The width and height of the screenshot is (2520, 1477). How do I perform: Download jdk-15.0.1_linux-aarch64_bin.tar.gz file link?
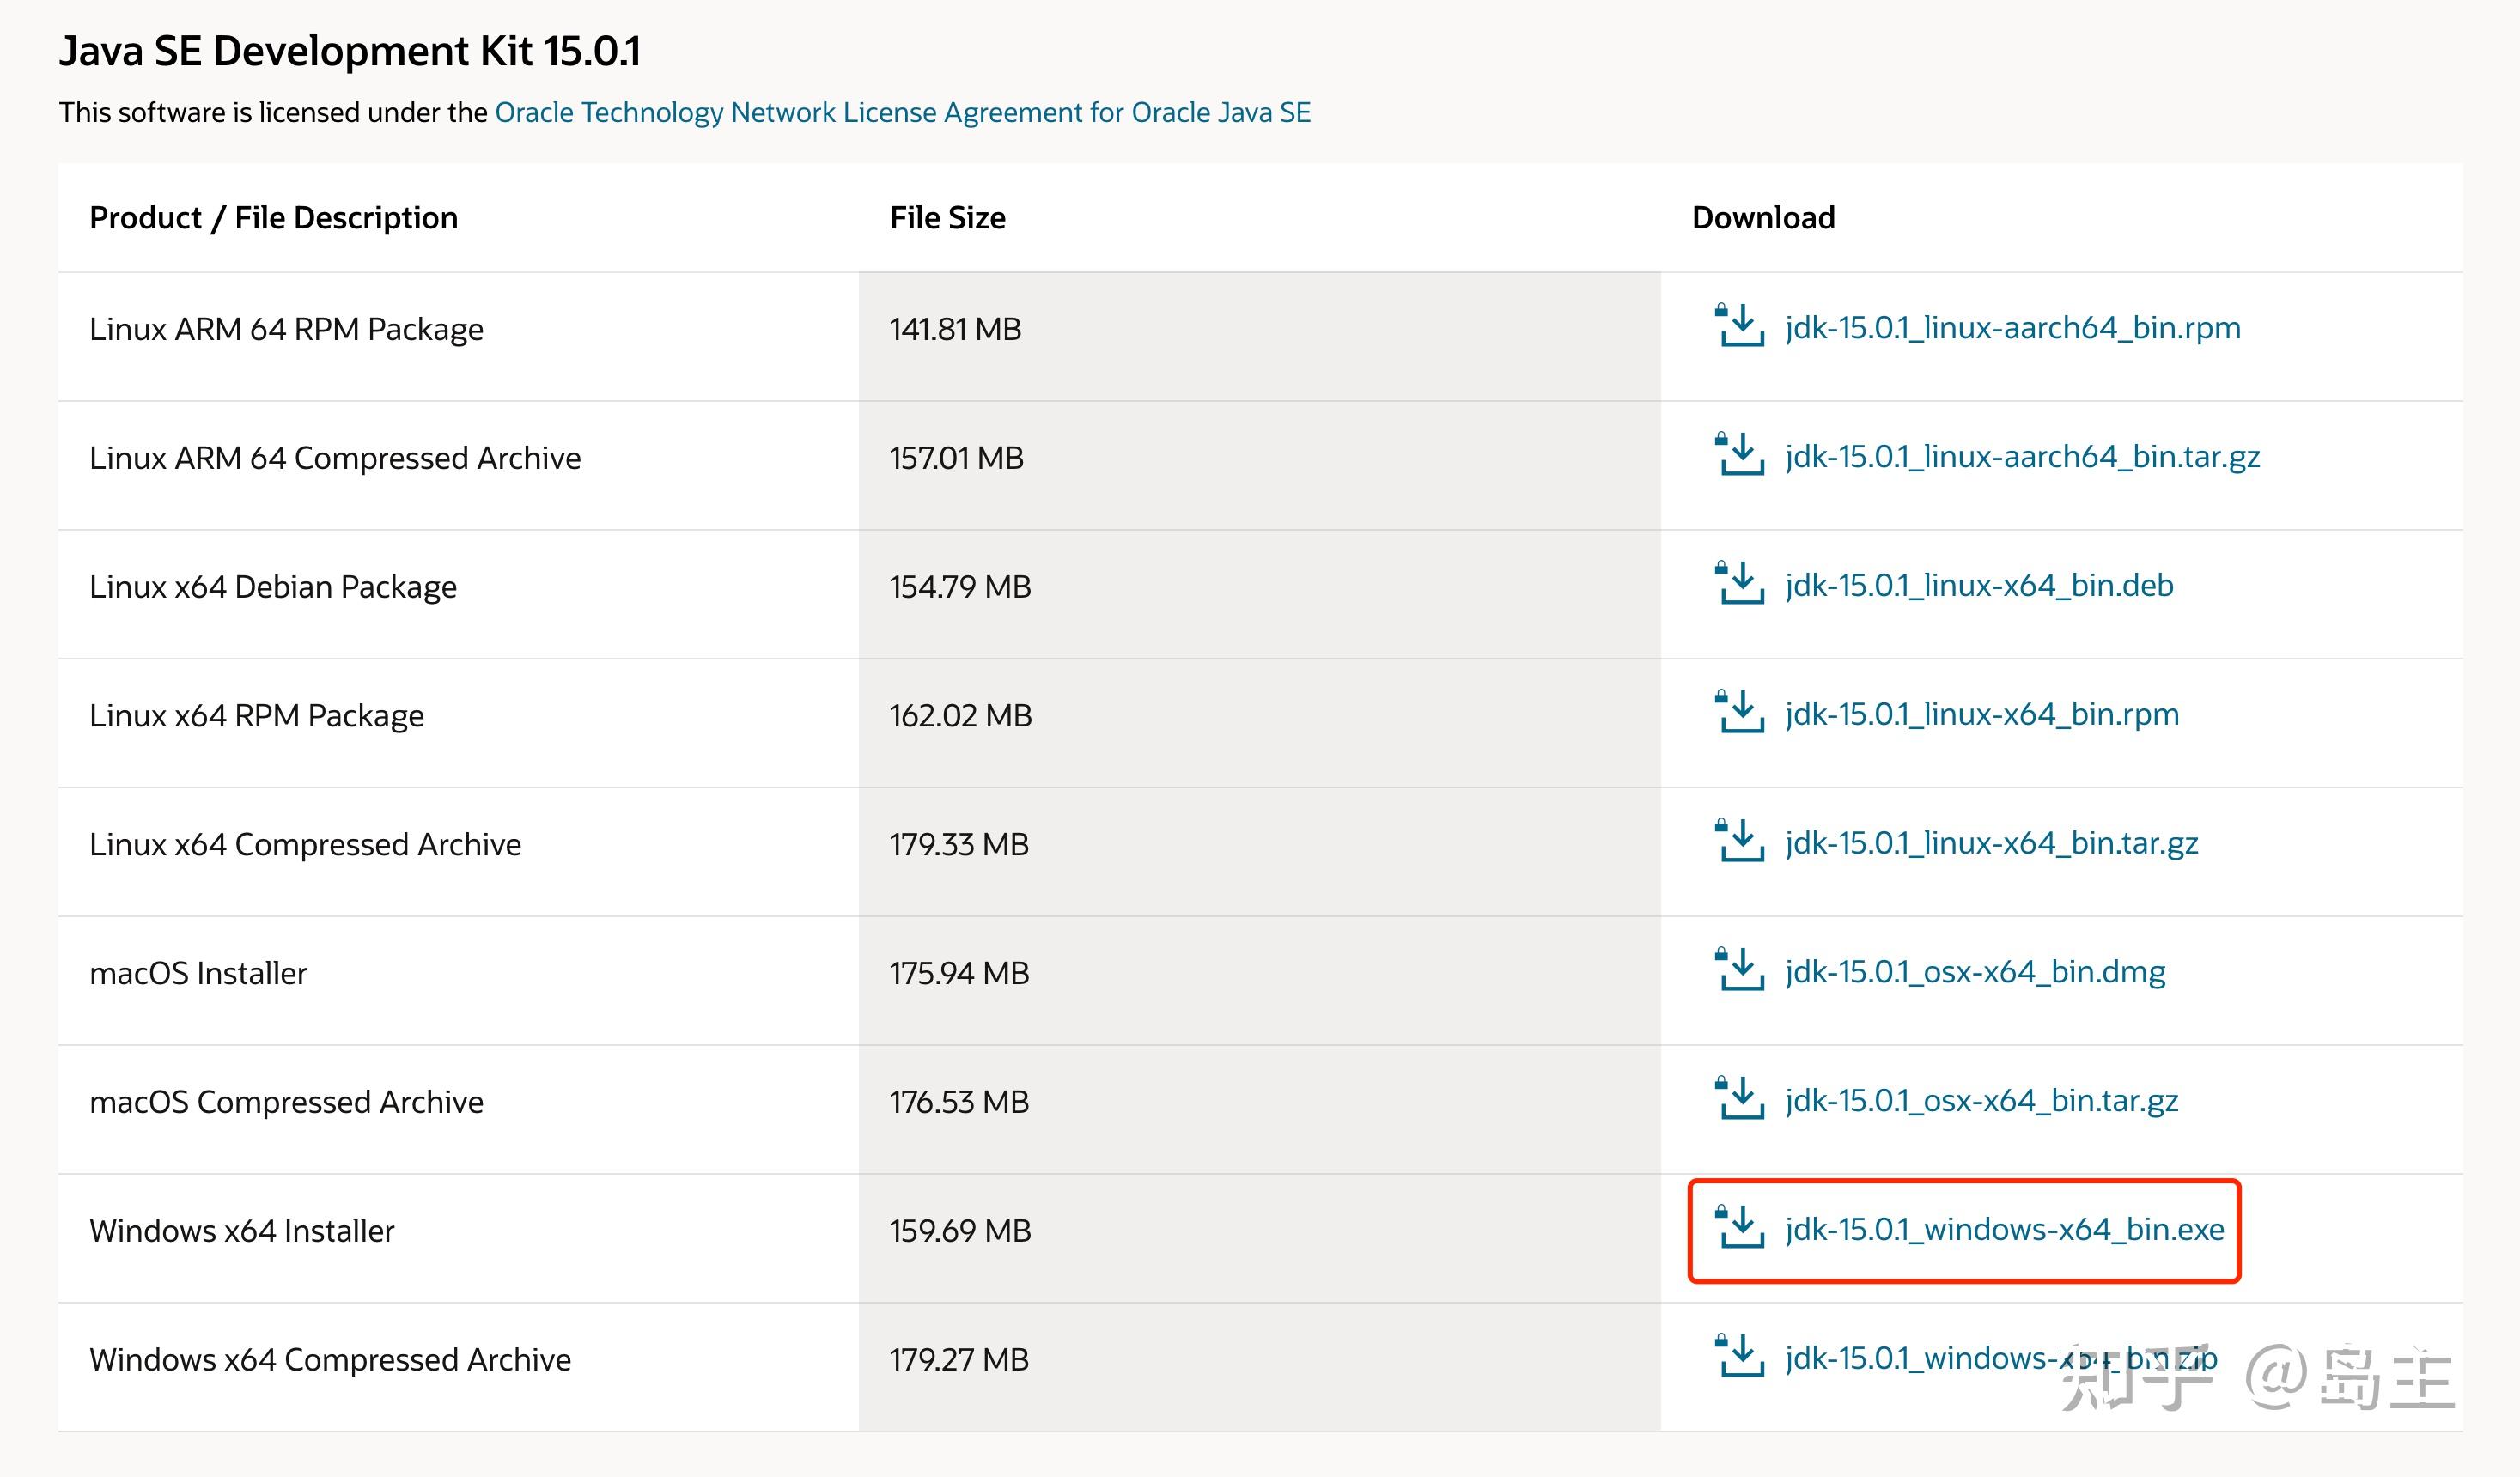2022,457
